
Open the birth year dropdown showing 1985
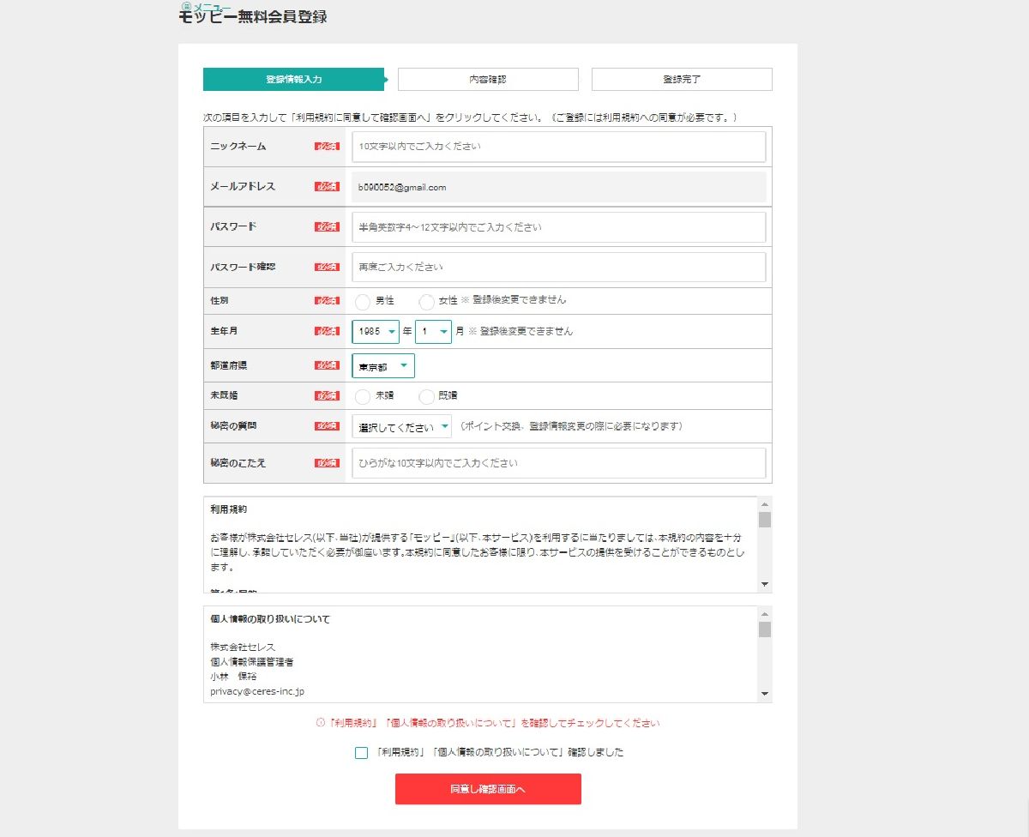coord(376,331)
